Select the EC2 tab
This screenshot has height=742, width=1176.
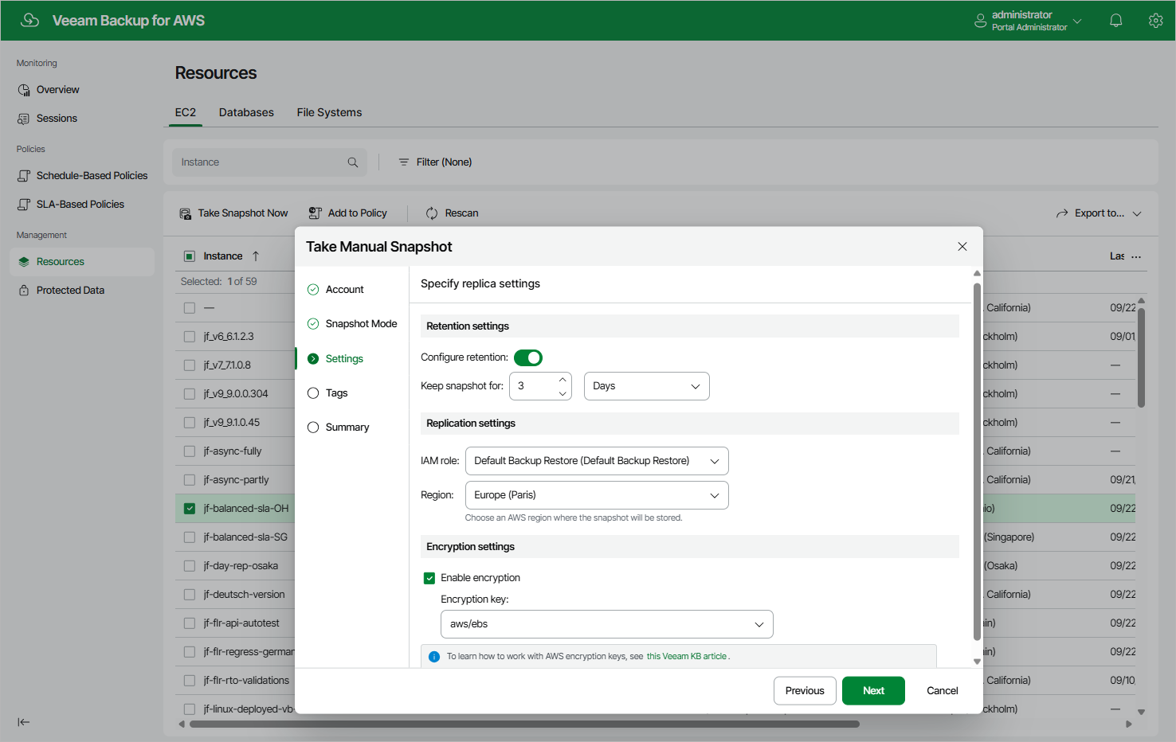[x=186, y=112]
